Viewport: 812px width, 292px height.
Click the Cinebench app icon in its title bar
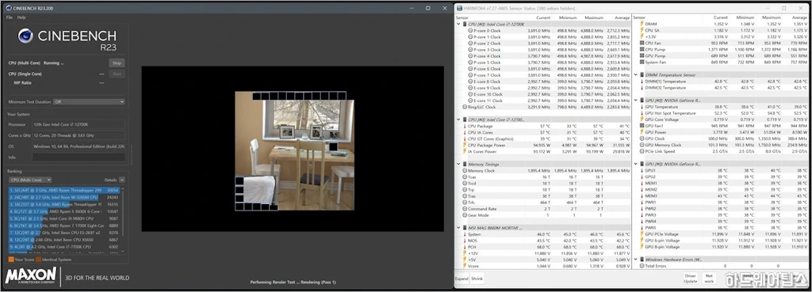click(x=9, y=8)
